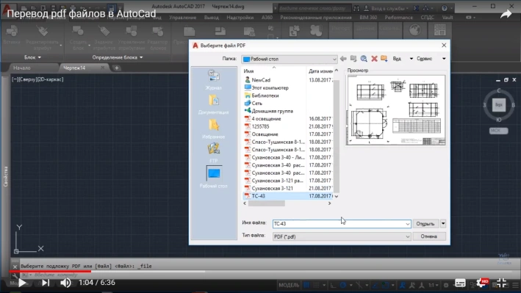Click the red Delete X icon in dialog toolbar
Image resolution: width=521 pixels, height=293 pixels.
click(x=374, y=59)
